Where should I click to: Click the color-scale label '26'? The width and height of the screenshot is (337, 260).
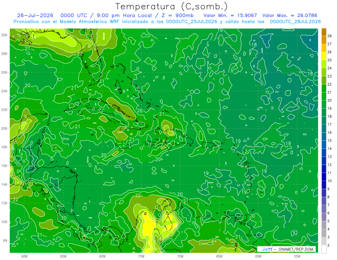(330, 52)
